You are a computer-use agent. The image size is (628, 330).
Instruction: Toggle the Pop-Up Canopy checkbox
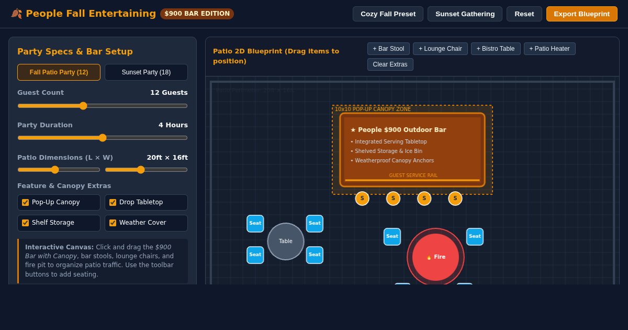25,202
